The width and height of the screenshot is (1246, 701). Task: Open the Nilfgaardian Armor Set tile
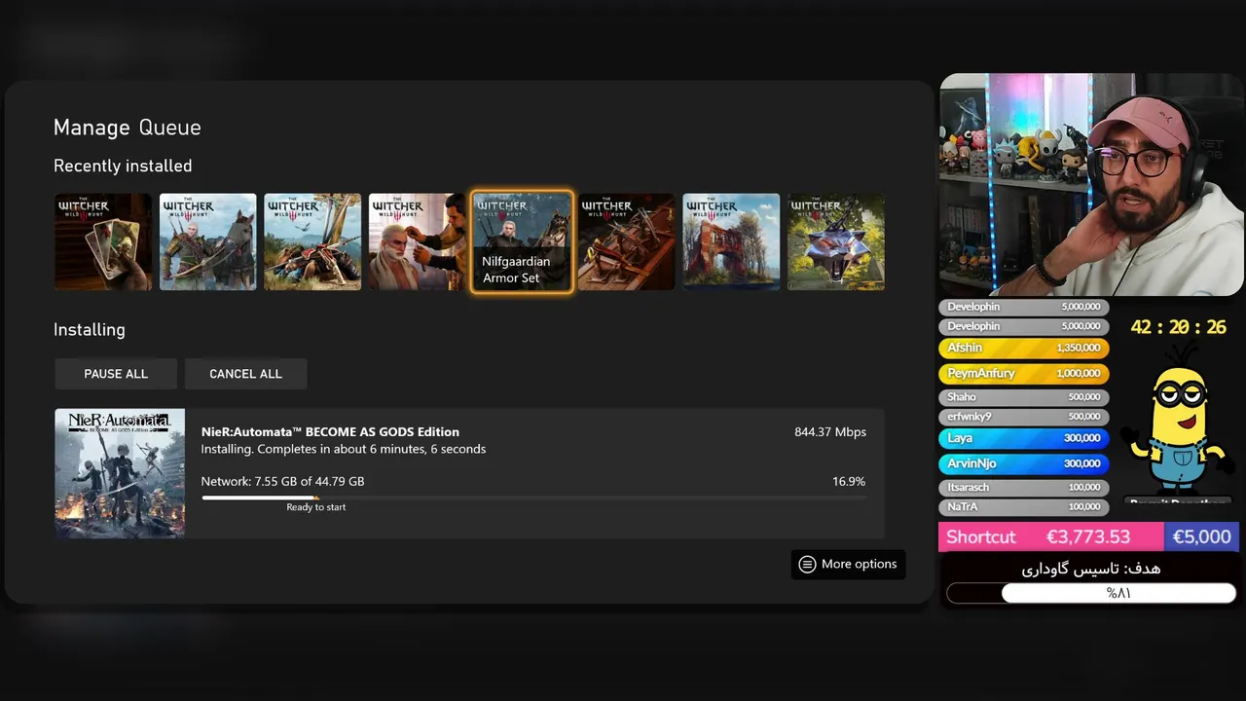pyautogui.click(x=522, y=241)
